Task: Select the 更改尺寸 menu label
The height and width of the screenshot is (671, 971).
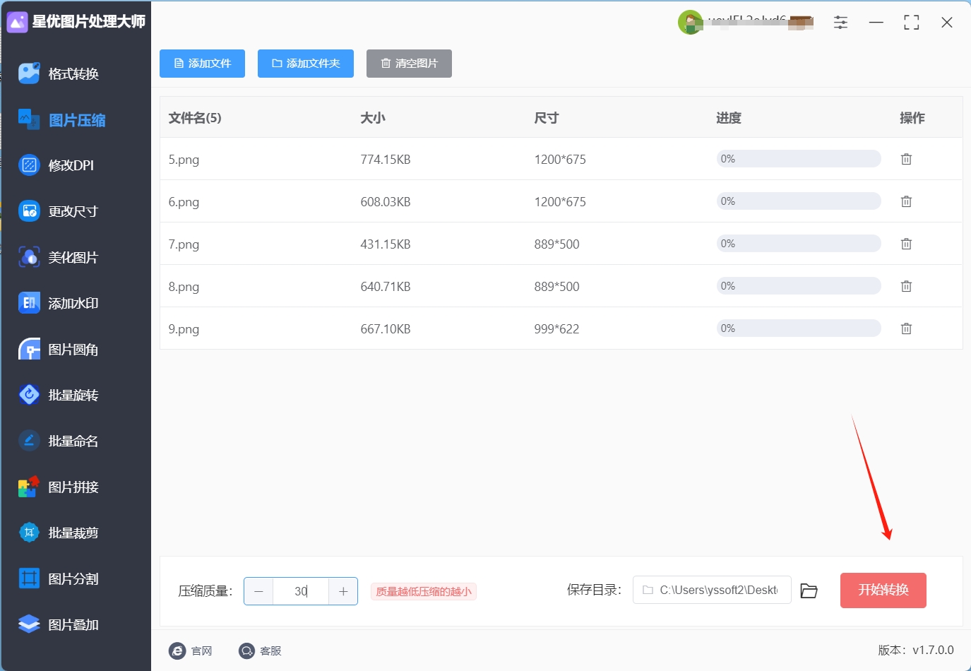Action: click(x=73, y=212)
